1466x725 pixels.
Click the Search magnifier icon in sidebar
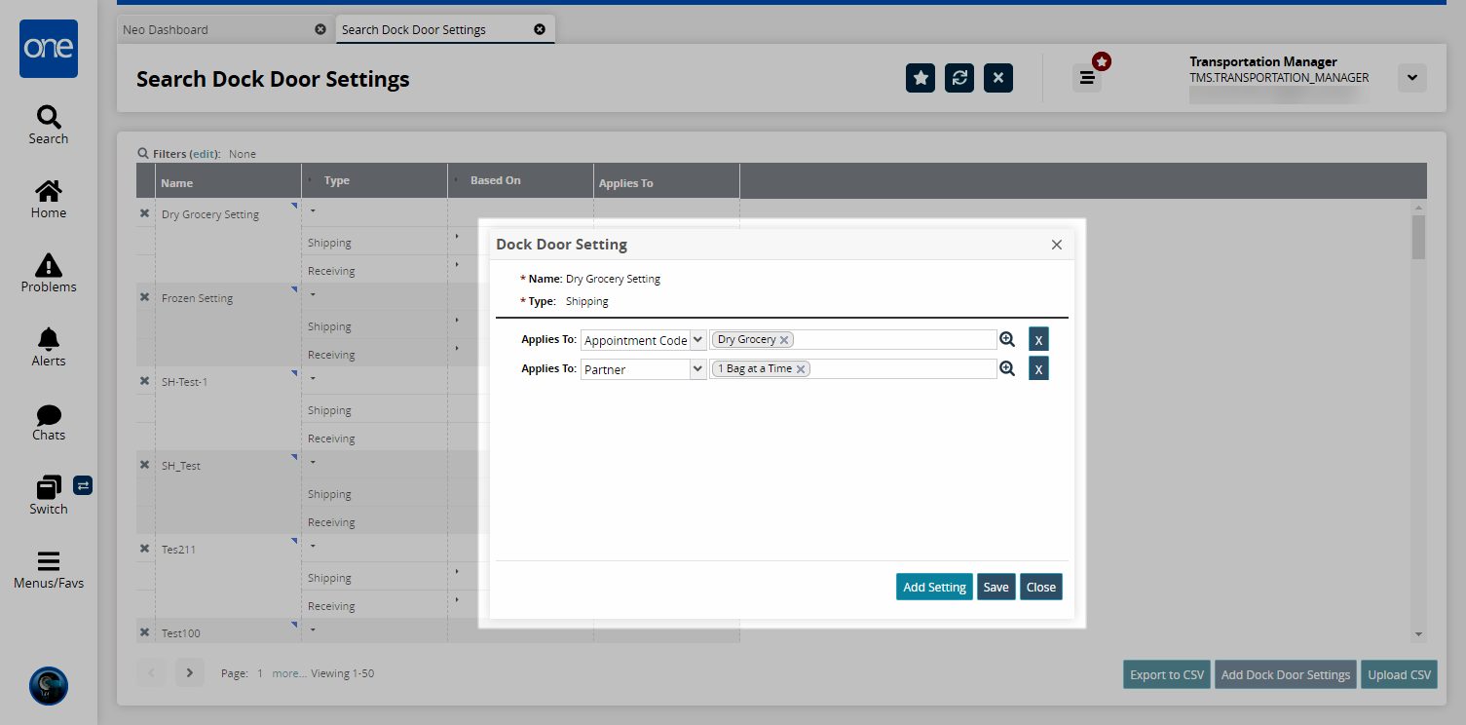coord(48,118)
